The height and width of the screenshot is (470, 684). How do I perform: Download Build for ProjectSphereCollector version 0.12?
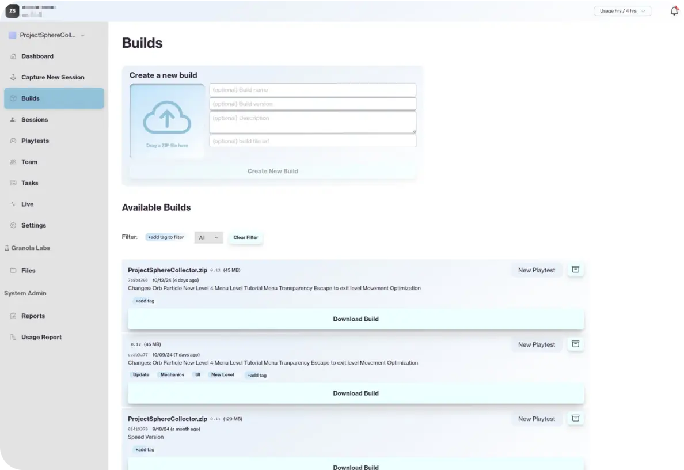click(x=356, y=319)
